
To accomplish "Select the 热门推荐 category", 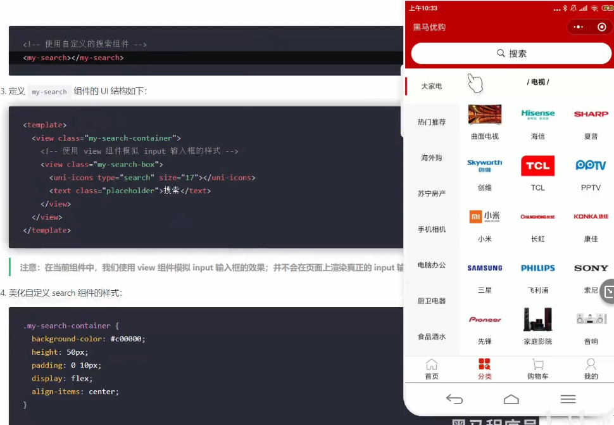I will [432, 122].
